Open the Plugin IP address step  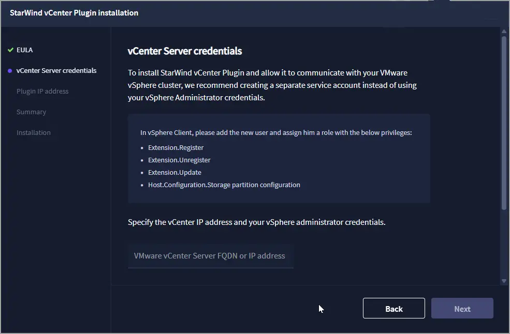click(42, 92)
